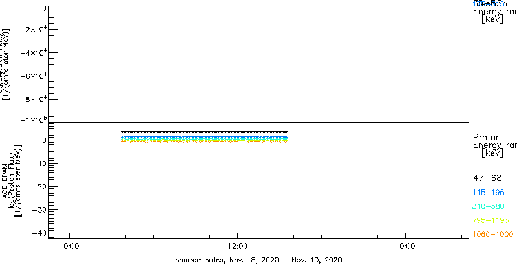Select the 47-68 proton energy legend label
The height and width of the screenshot is (265, 517).
pos(487,178)
